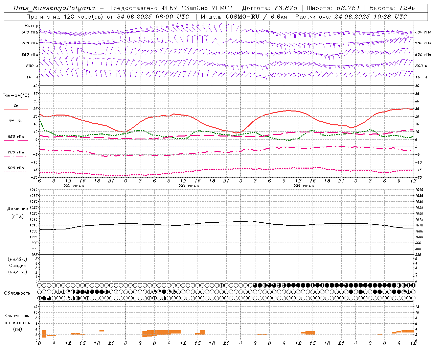
Task: Click the 700 гПа temperature legend entry
Action: (x=16, y=152)
